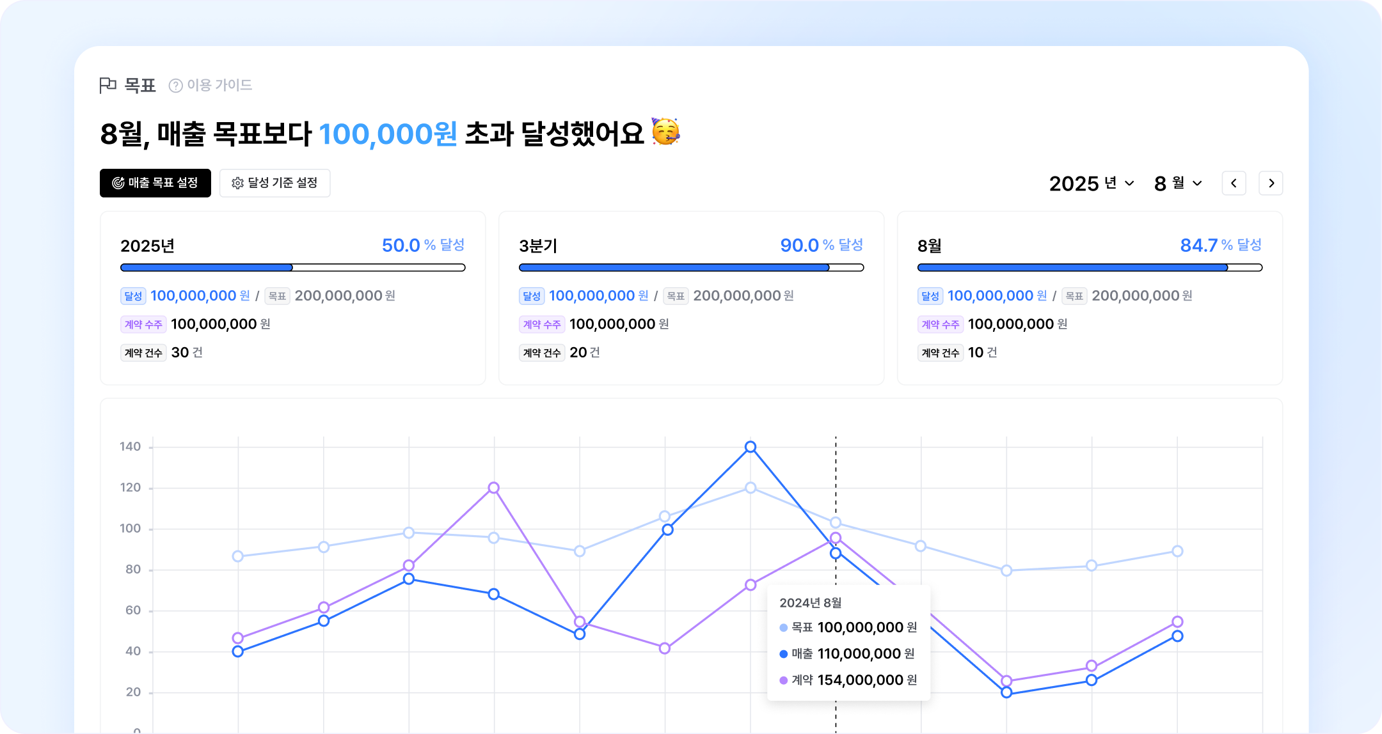The width and height of the screenshot is (1382, 734).
Task: Click the question mark help icon
Action: 175,86
